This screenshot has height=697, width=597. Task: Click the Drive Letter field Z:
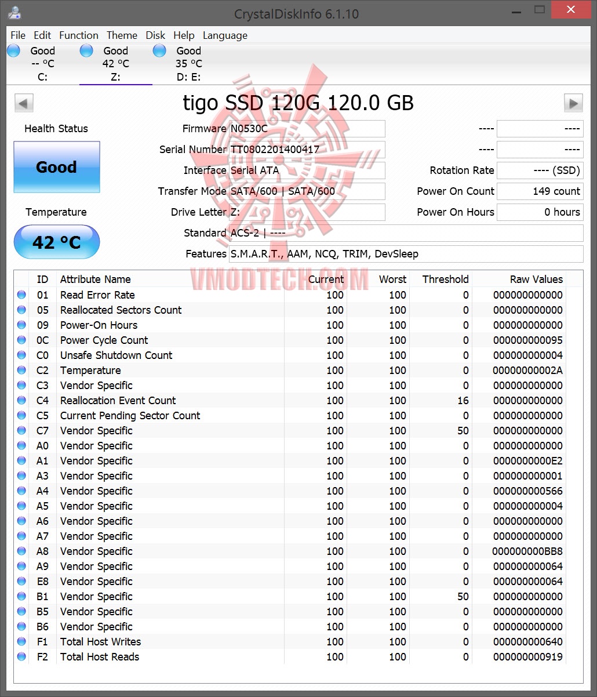click(x=307, y=212)
